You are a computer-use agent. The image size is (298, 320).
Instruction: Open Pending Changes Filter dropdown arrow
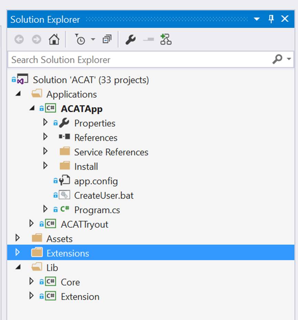(x=93, y=40)
